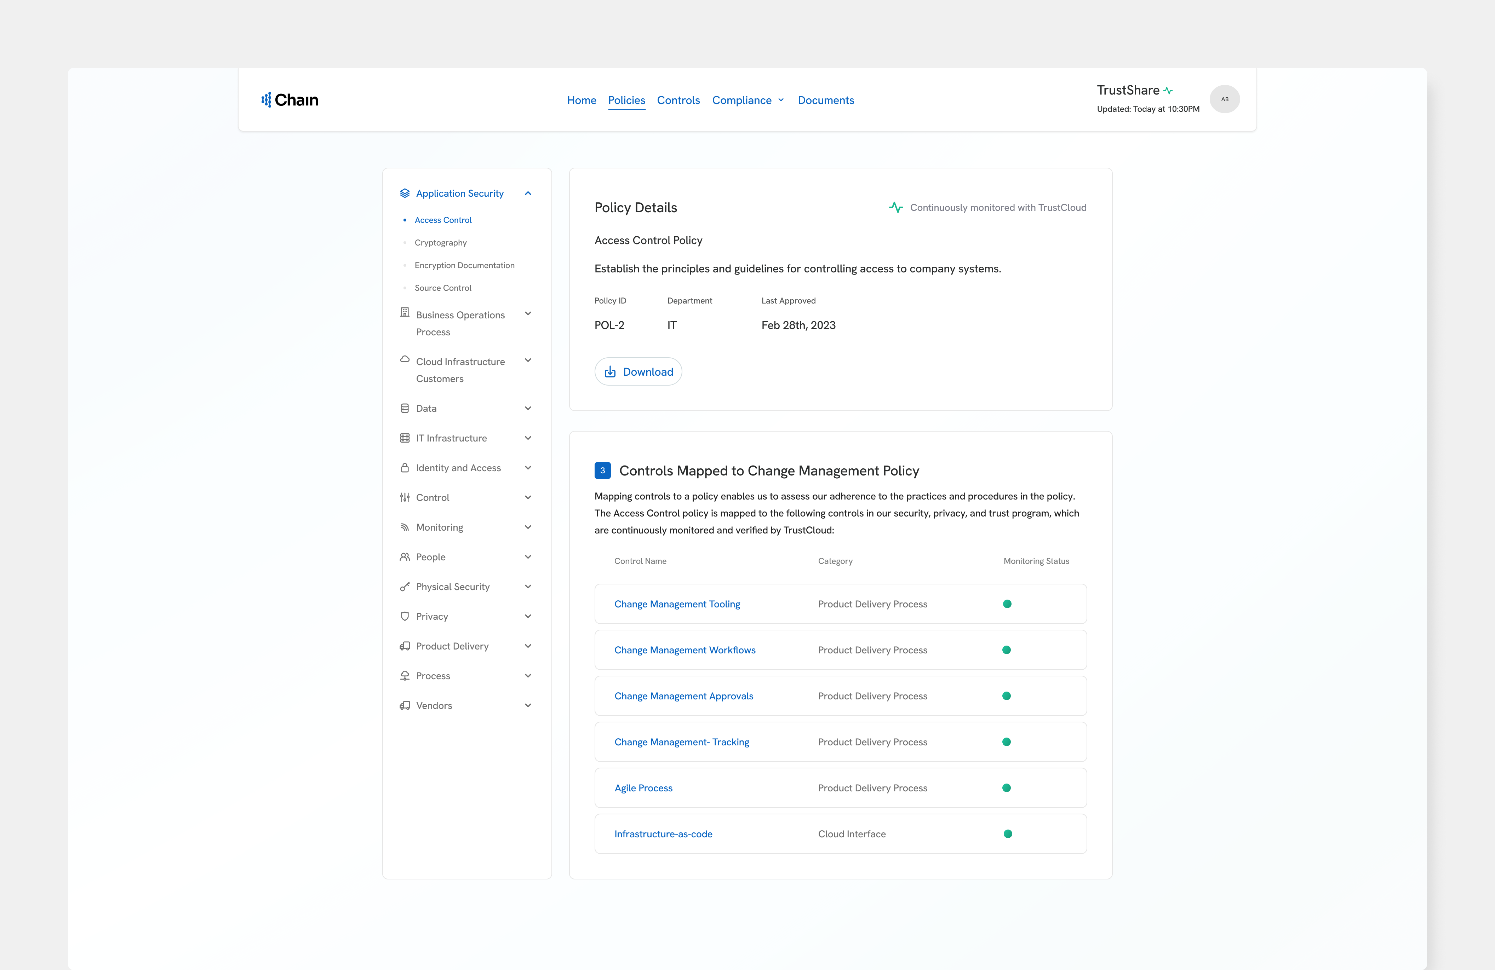Click the Vendors truck icon
Screen dimensions: 1495x970
tap(405, 706)
